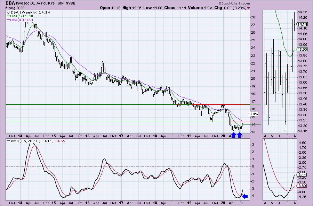
Task: Click the purple EMA(43) legend line swatch
Action: pos(8,20)
